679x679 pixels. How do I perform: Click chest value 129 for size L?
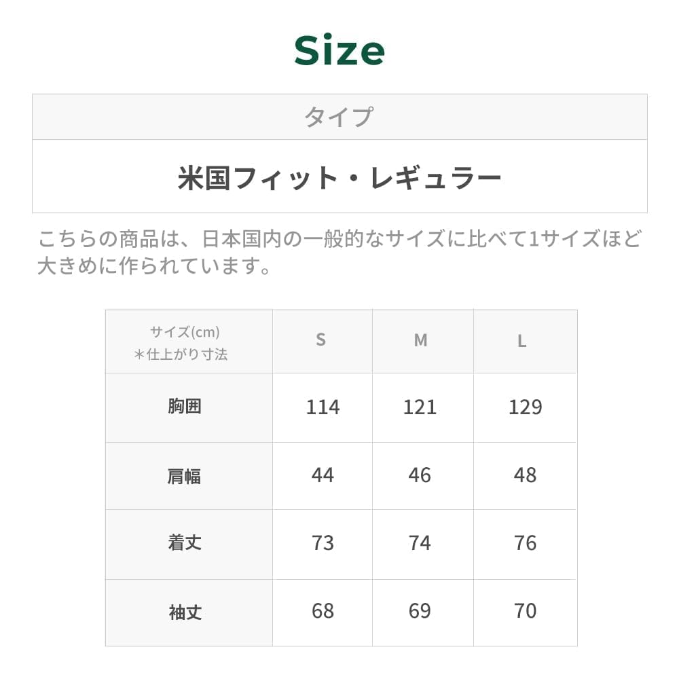point(525,407)
